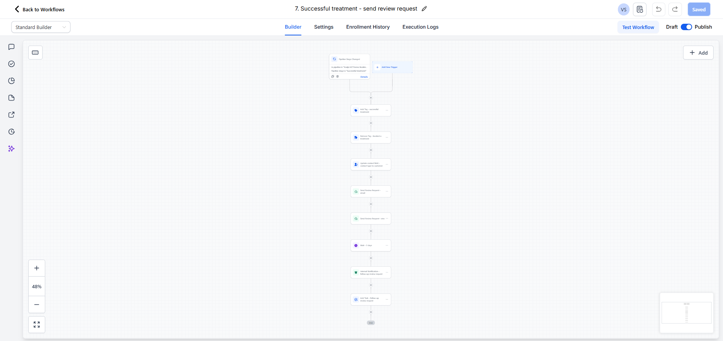Click the redo arrow icon
Viewport: 723px width, 341px height.
click(x=675, y=9)
